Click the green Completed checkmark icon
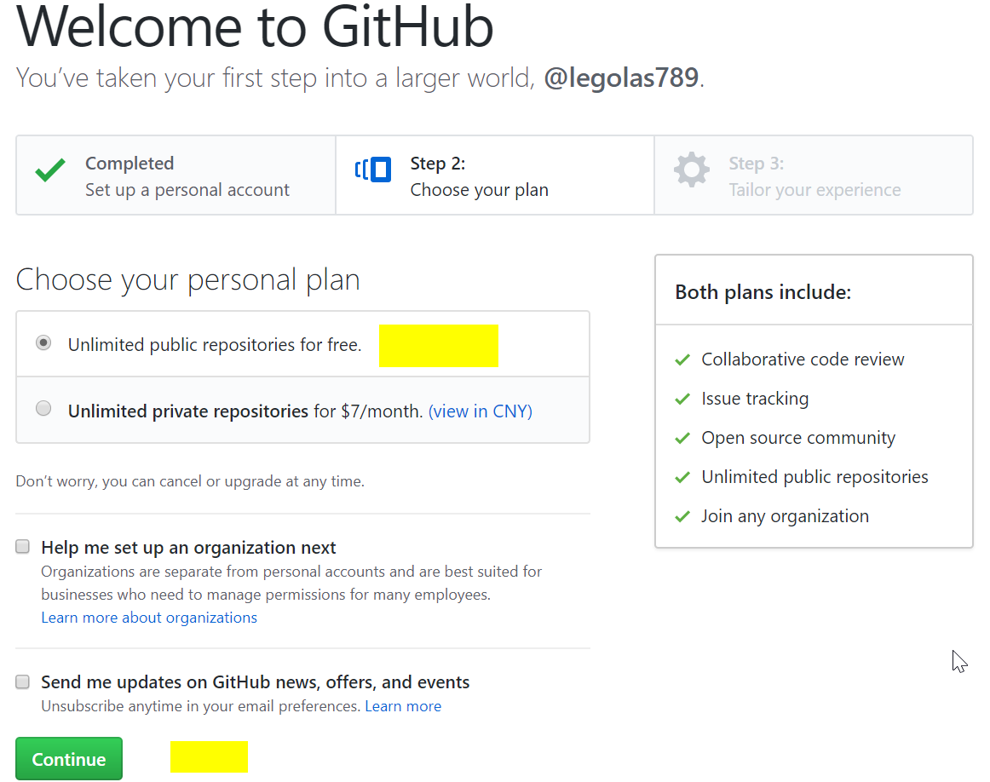The width and height of the screenshot is (990, 782). tap(50, 170)
